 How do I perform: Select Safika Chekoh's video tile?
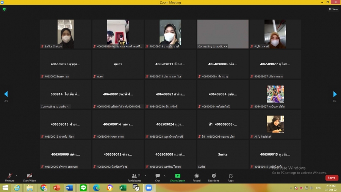[x=66, y=34]
